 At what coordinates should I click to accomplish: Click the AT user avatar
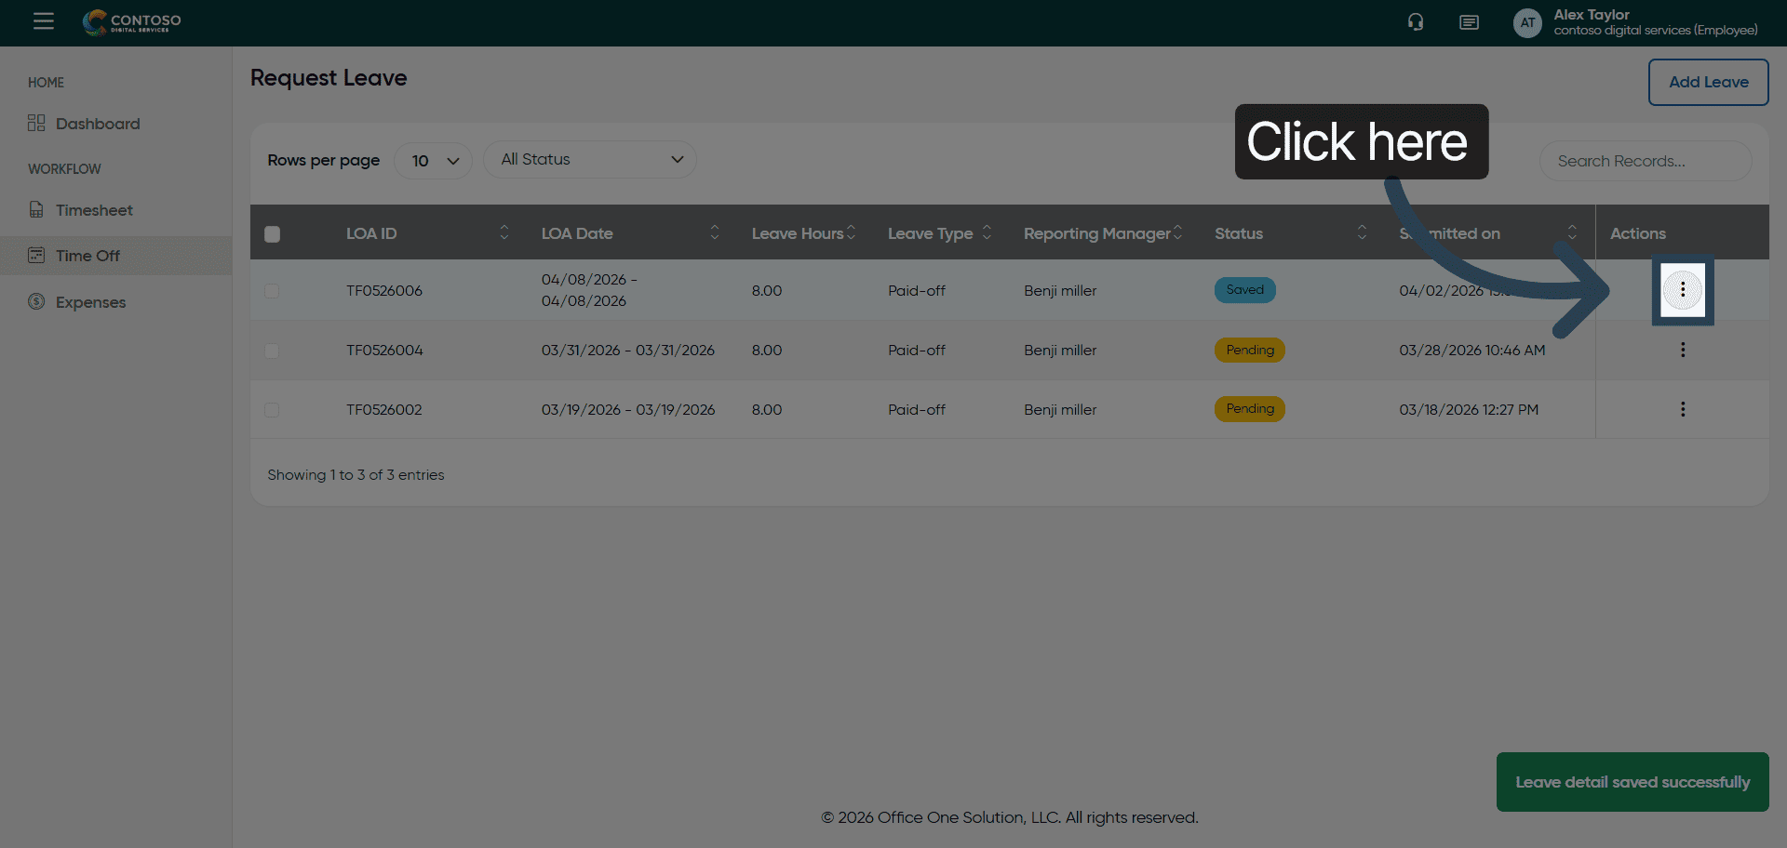(x=1526, y=23)
